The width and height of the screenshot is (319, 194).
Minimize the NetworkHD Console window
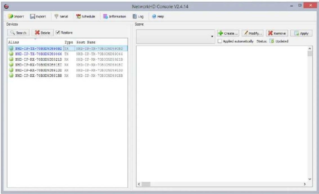click(292, 6)
